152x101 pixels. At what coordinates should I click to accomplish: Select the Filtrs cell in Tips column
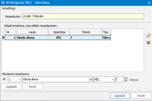coord(106,38)
